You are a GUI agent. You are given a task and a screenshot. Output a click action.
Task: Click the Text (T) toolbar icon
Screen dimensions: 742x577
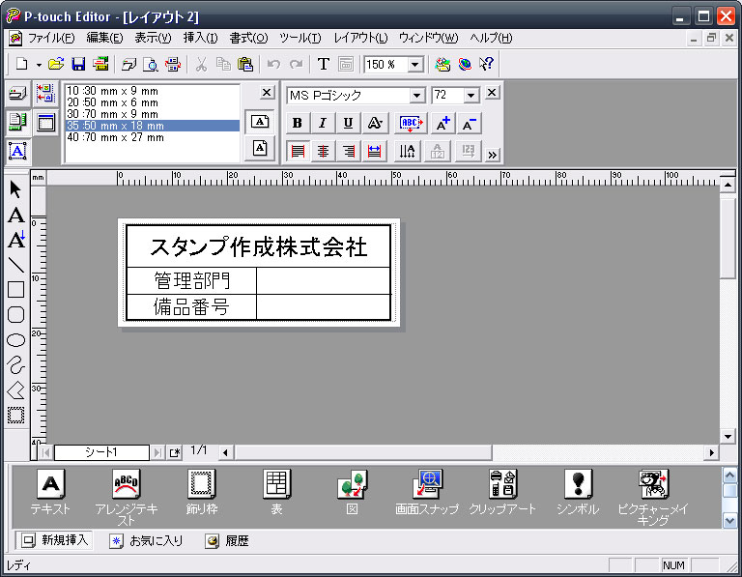[x=324, y=64]
